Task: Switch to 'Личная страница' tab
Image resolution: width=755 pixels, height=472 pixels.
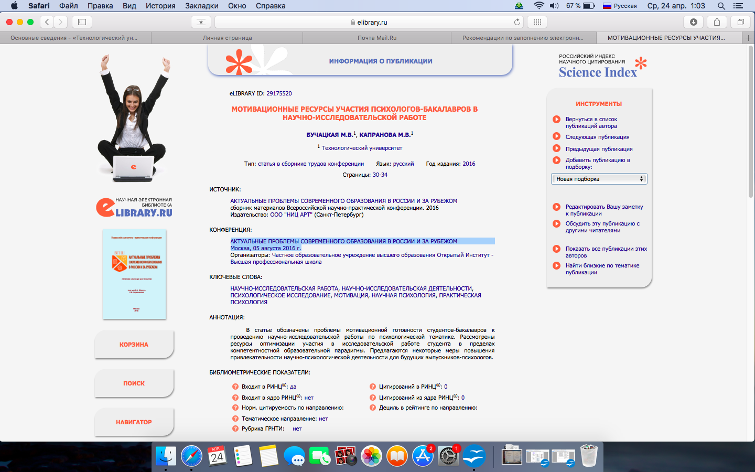Action: pos(227,38)
